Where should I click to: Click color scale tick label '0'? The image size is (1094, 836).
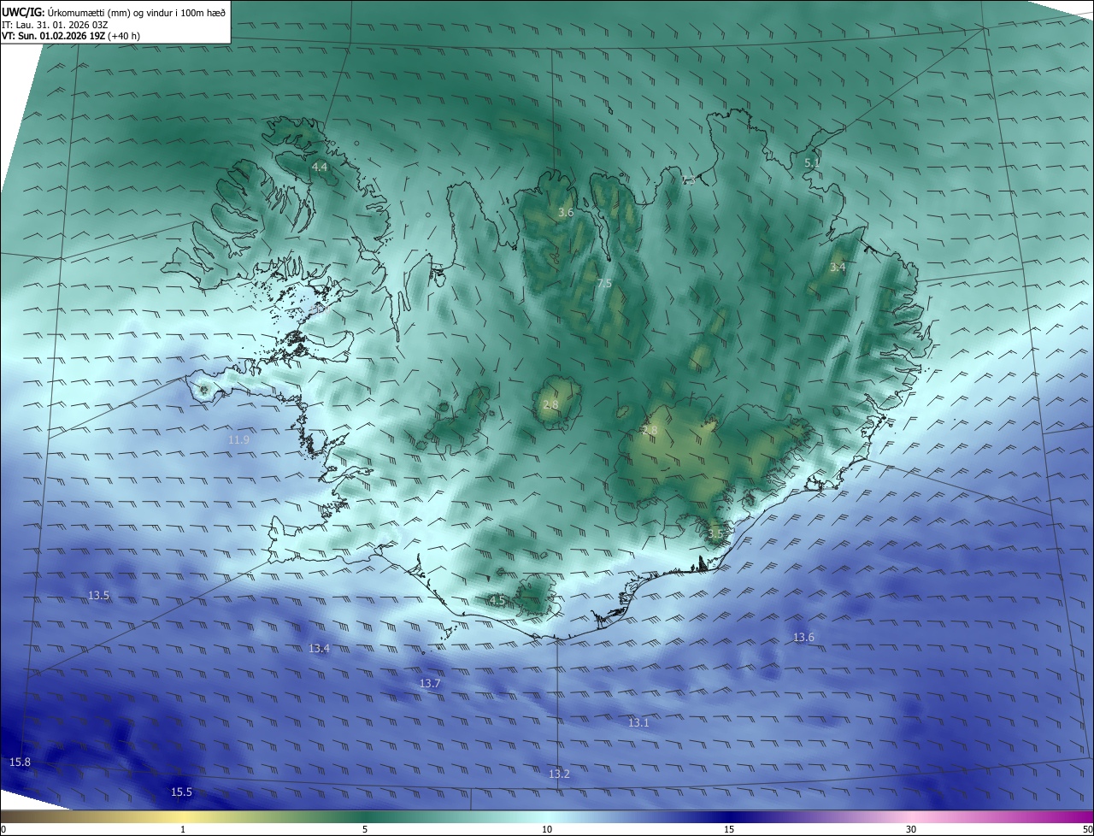point(3,829)
